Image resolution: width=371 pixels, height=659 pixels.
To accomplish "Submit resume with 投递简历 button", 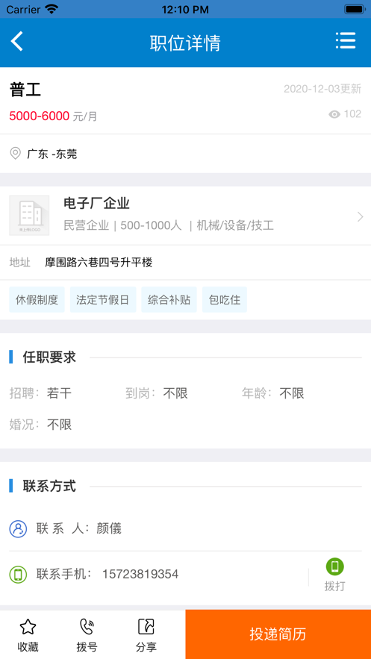I will [278, 634].
